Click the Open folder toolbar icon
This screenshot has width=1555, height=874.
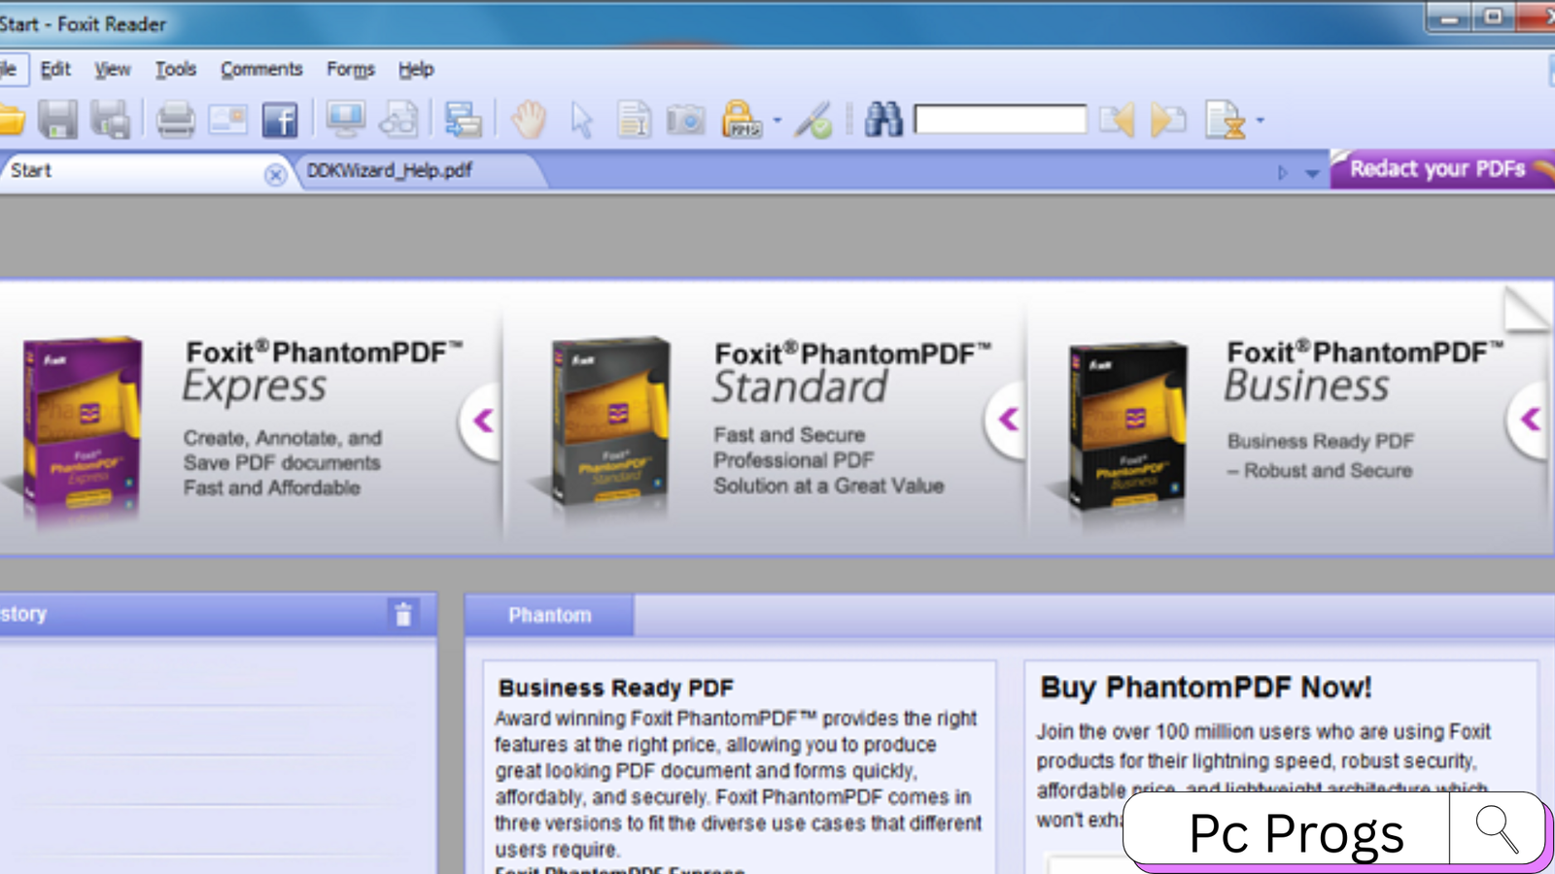pyautogui.click(x=12, y=120)
